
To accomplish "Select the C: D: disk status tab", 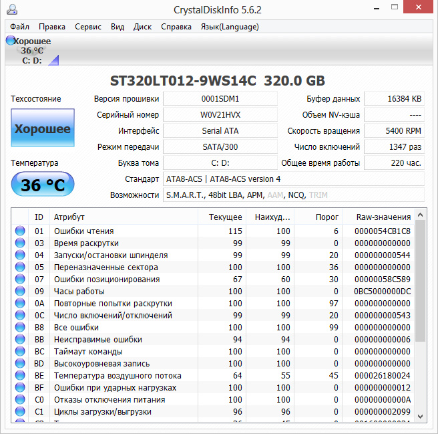I will (x=32, y=50).
